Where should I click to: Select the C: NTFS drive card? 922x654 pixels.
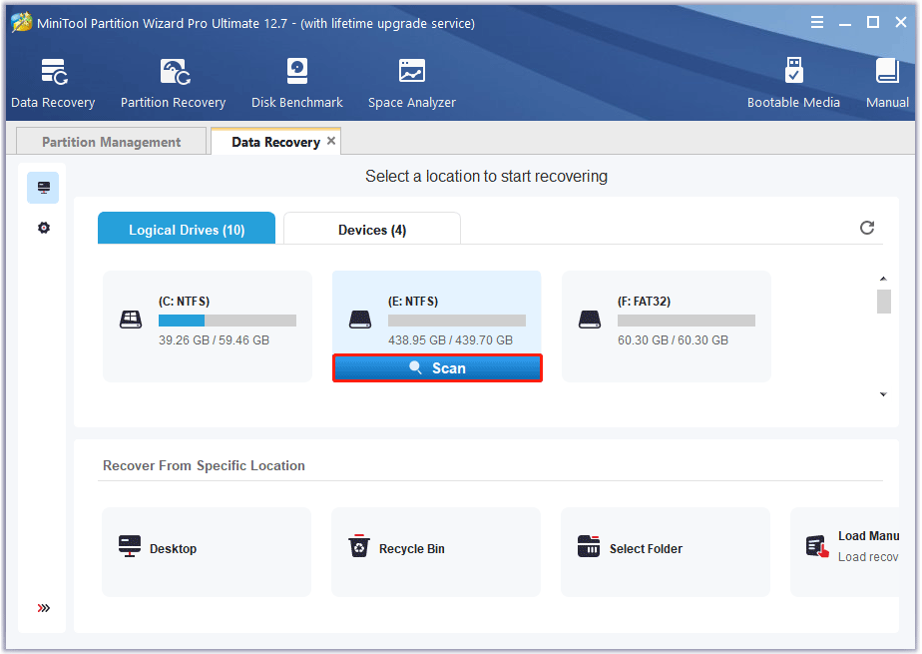pos(207,326)
